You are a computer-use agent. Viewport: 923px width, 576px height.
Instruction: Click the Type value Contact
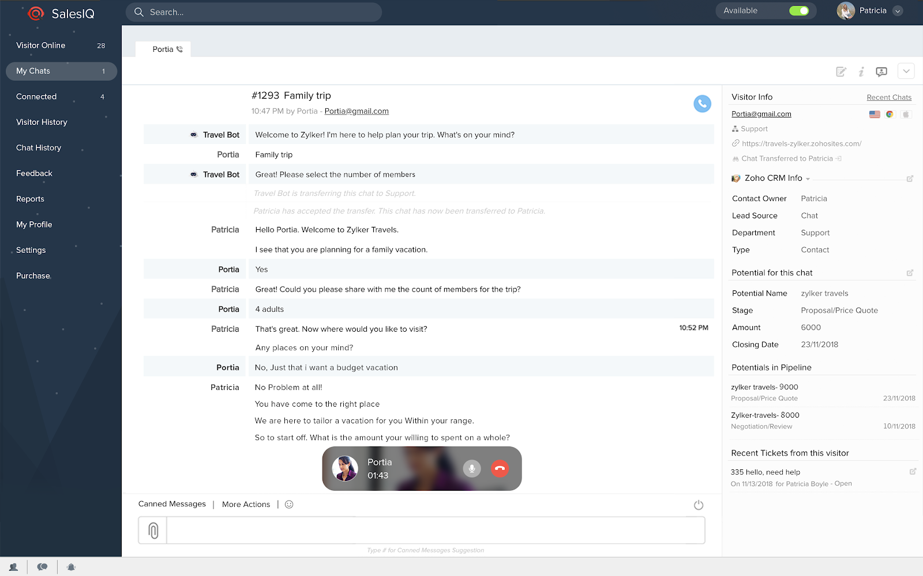815,250
